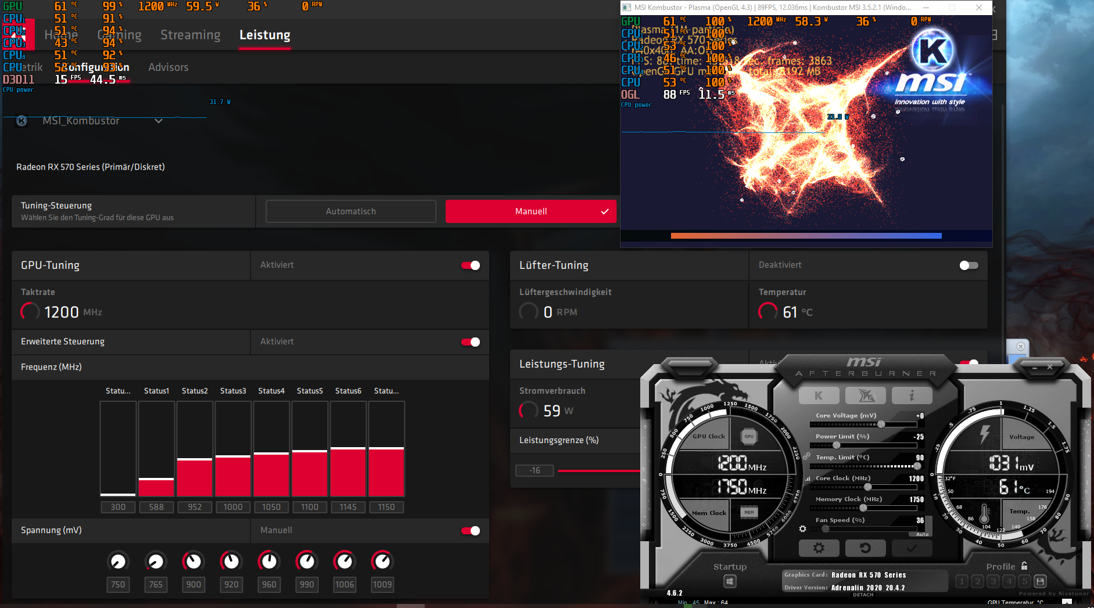1094x608 pixels.
Task: Click the Windows startup icon in Afterburner
Action: tap(730, 581)
